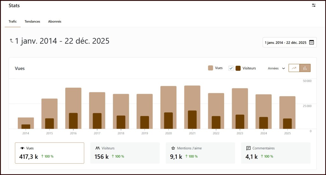
Task: Open the Abonnés tab
Action: pyautogui.click(x=55, y=22)
